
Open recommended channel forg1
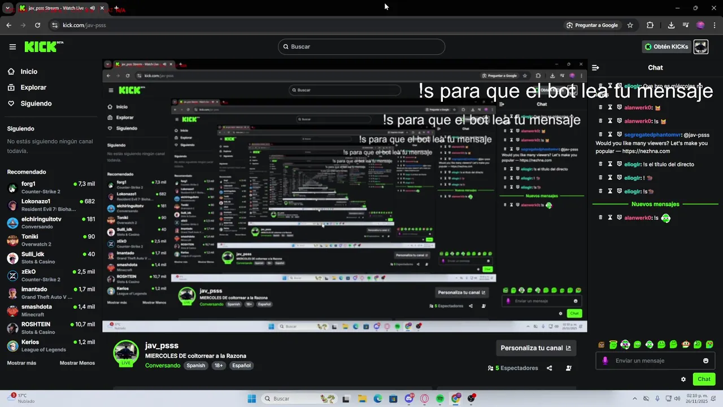pyautogui.click(x=51, y=188)
